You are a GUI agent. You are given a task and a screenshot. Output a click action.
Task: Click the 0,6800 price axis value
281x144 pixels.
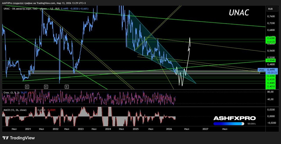tap(271, 30)
